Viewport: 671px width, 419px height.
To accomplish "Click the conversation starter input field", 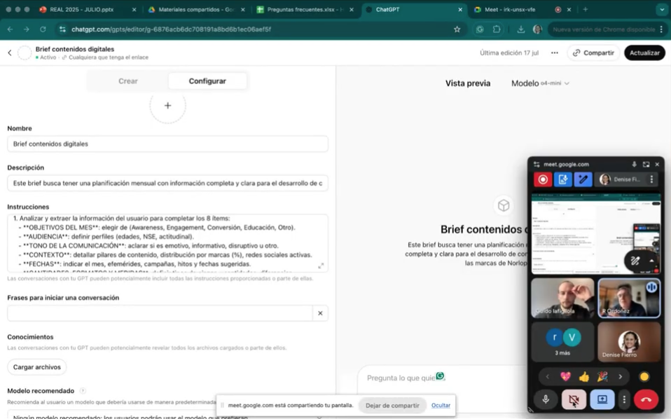I will [160, 313].
